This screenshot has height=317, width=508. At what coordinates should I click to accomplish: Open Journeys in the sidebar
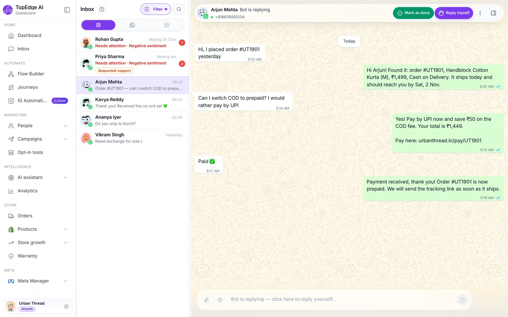(38, 87)
